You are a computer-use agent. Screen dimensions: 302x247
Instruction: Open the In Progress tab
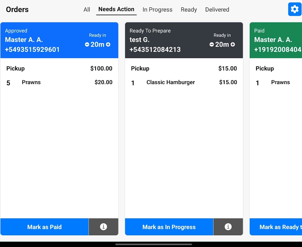(x=157, y=10)
